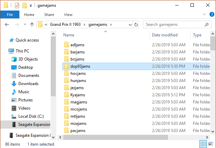Click the New Folder icon in title bar
216x148 pixels.
[24, 5]
